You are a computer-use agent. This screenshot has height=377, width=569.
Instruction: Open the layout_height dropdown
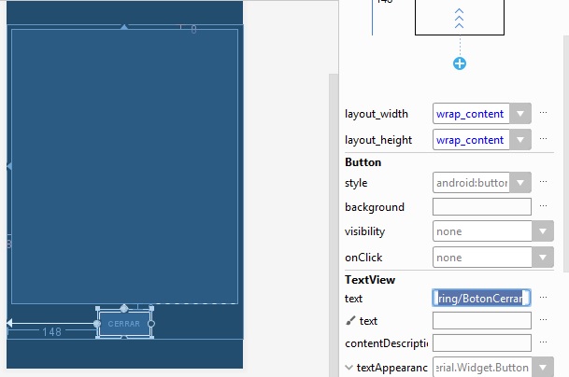click(x=521, y=140)
